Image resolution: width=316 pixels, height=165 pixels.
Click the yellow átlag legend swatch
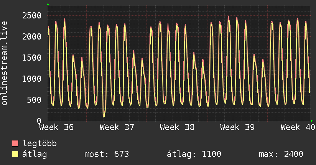point(15,154)
